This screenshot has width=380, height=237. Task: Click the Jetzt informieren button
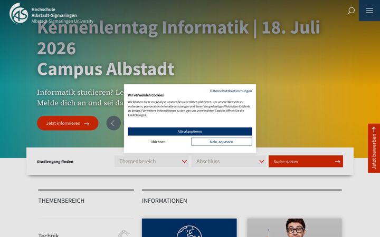pyautogui.click(x=68, y=123)
